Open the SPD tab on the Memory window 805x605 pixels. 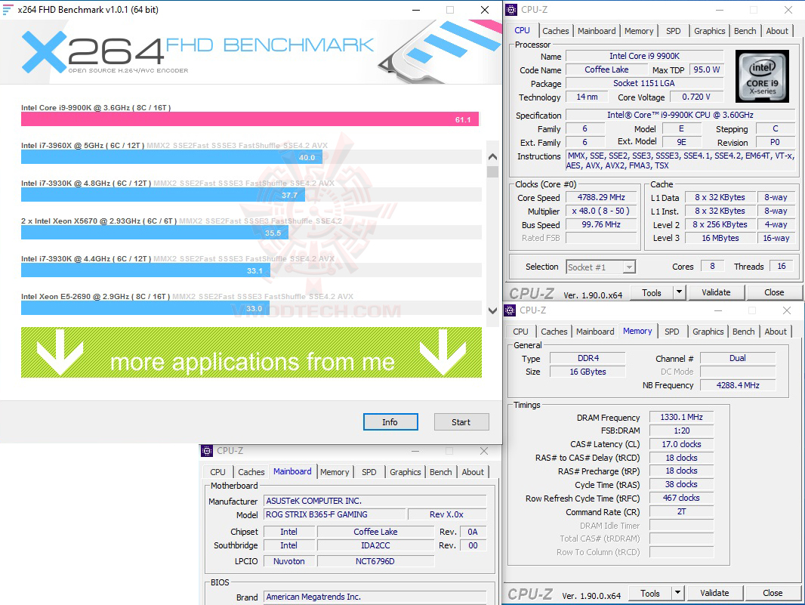point(672,331)
